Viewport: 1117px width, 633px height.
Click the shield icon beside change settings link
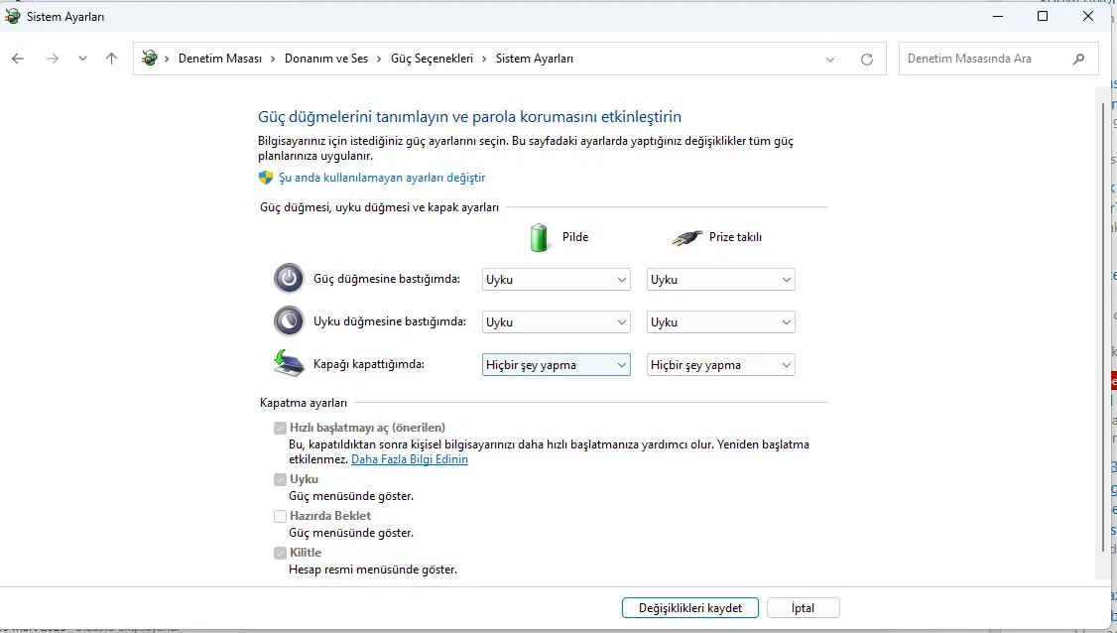coord(266,178)
